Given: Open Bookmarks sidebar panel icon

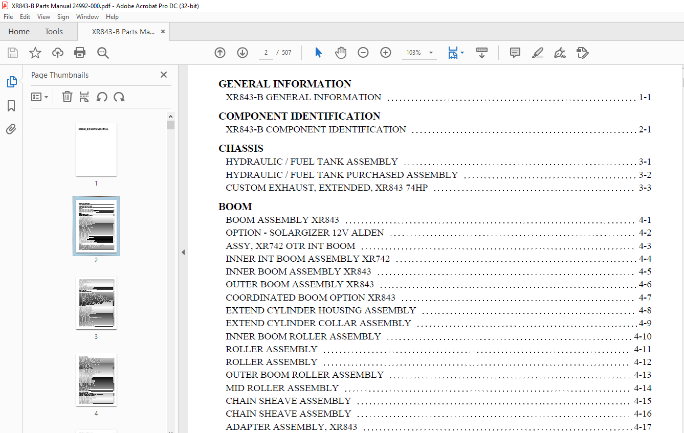Looking at the screenshot, I should (x=11, y=106).
